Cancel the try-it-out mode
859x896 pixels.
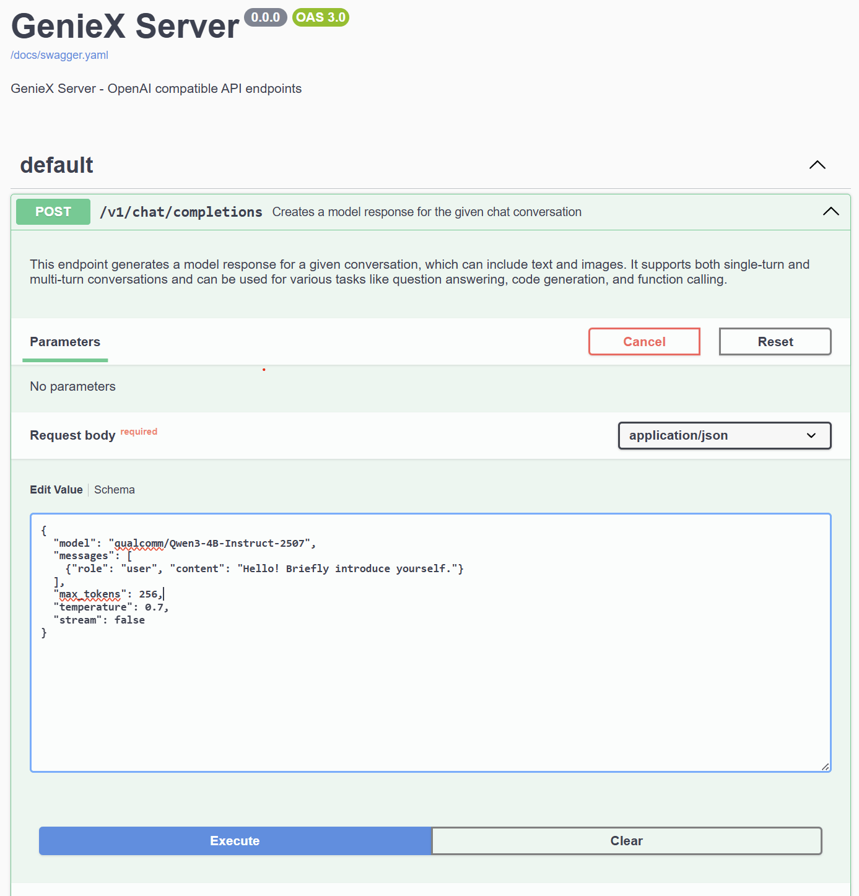tap(644, 342)
